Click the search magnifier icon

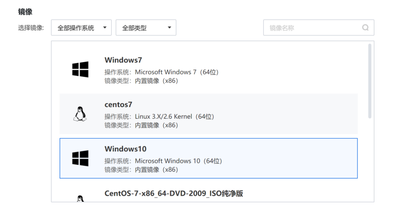[365, 27]
